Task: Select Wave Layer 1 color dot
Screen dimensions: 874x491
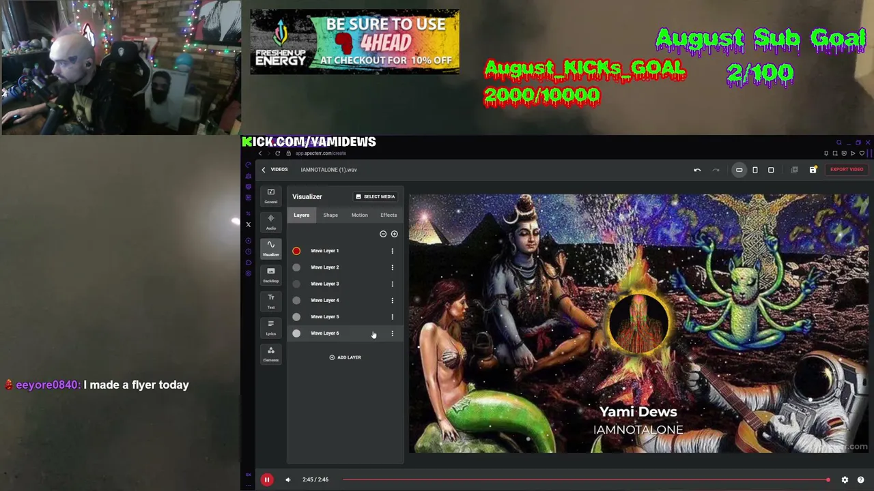Action: point(296,251)
